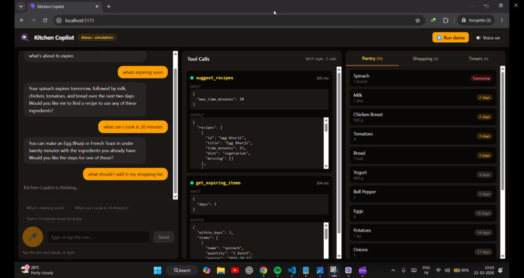The image size is (524, 278).
Task: Select the 'What can I cook in 20 minutes?' chip
Action: (x=101, y=208)
